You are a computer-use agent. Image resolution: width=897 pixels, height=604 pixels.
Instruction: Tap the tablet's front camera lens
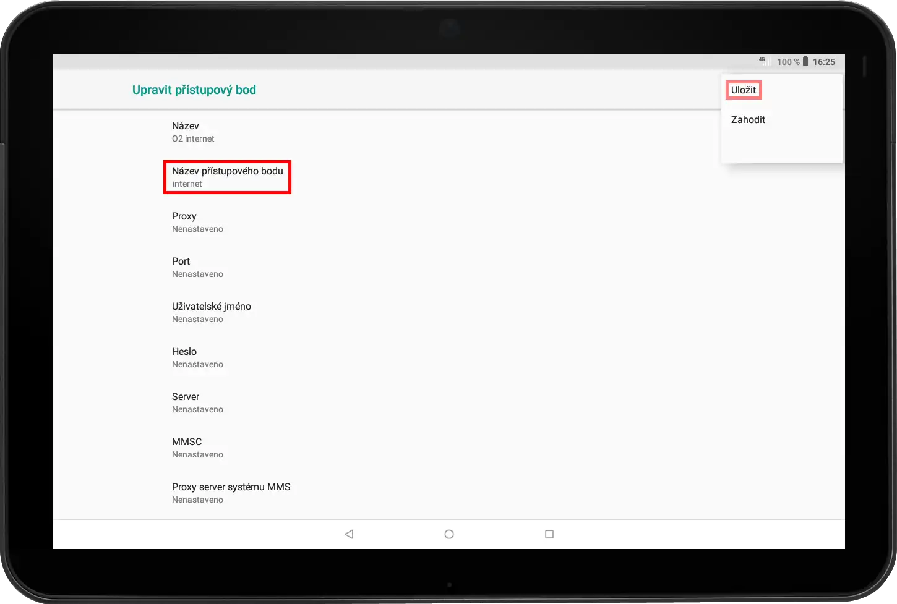coord(449,28)
